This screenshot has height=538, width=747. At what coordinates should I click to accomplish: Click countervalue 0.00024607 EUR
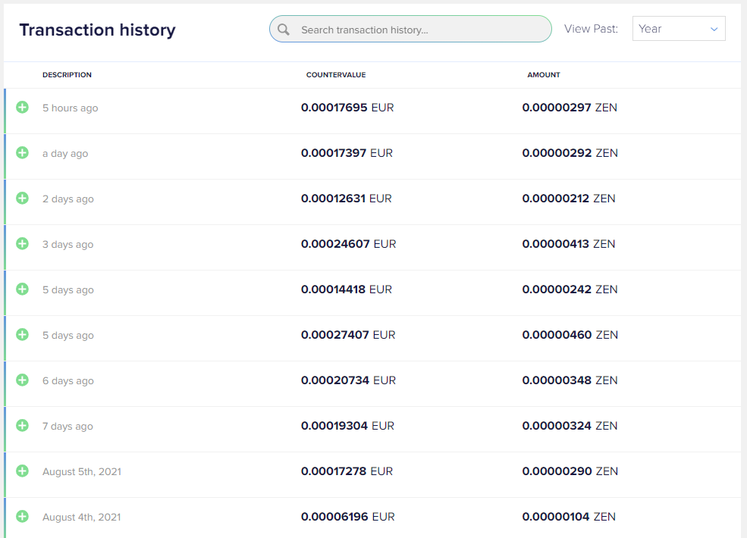(x=349, y=244)
